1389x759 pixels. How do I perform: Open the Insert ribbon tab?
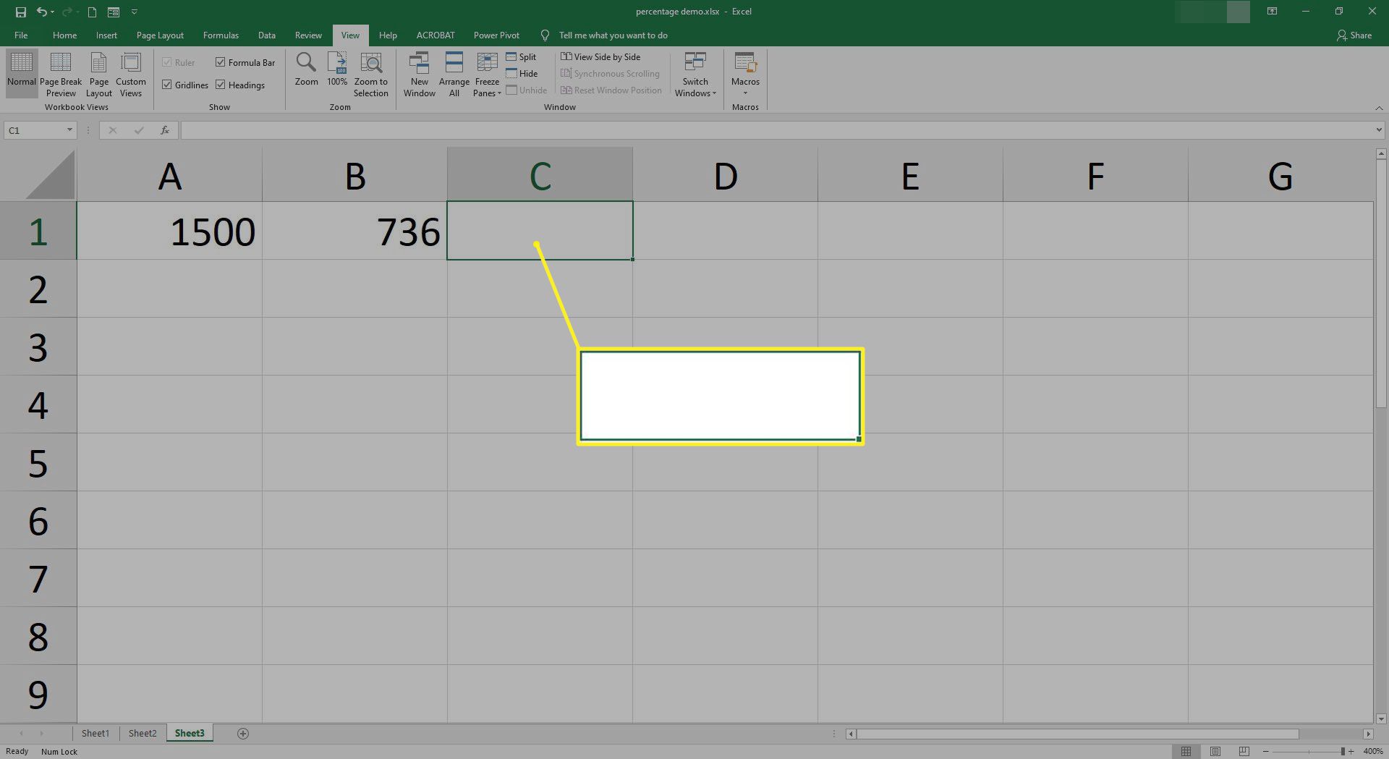[106, 35]
